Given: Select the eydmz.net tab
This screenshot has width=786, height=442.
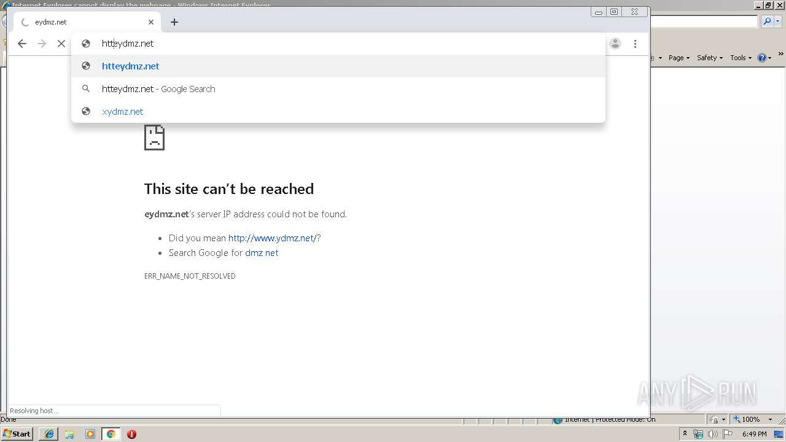Looking at the screenshot, I should pyautogui.click(x=87, y=22).
